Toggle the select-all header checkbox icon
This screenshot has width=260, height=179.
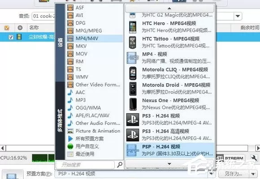pyautogui.click(x=7, y=28)
